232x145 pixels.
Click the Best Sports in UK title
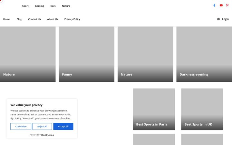[198, 124]
